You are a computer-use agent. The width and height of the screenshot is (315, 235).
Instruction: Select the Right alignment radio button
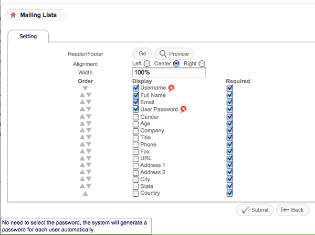tap(202, 64)
